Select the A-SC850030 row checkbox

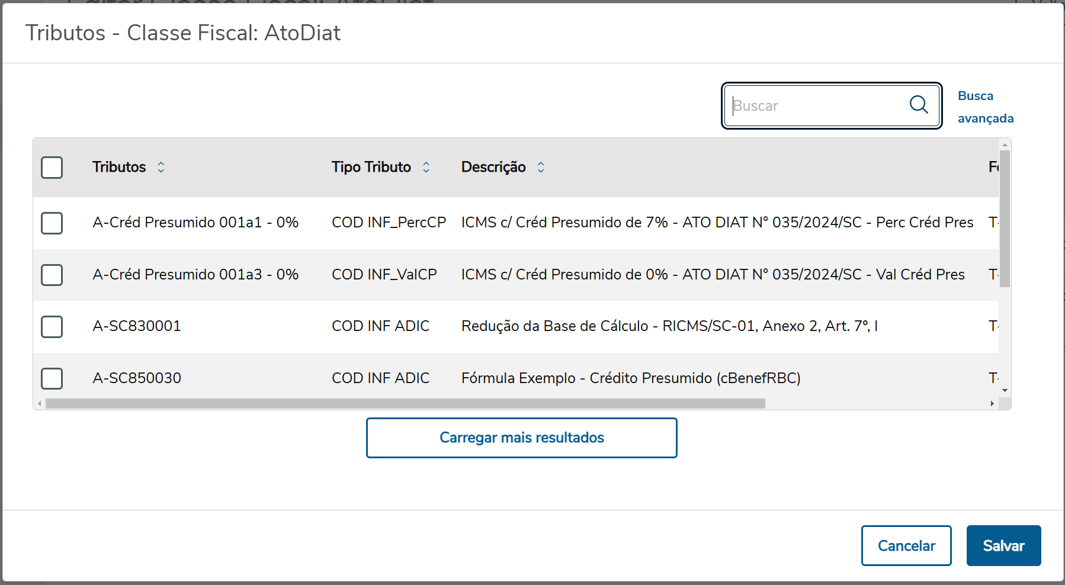point(52,378)
